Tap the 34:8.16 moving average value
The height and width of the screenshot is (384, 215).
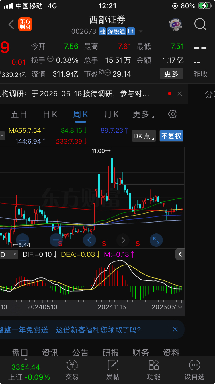tap(74, 130)
